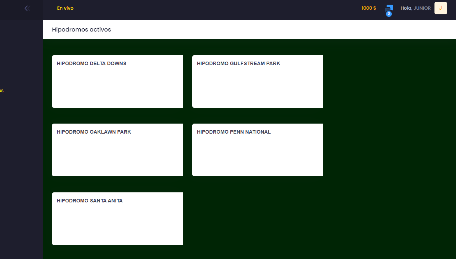The width and height of the screenshot is (456, 259).
Task: Click the 1000 $ account balance
Action: (368, 8)
